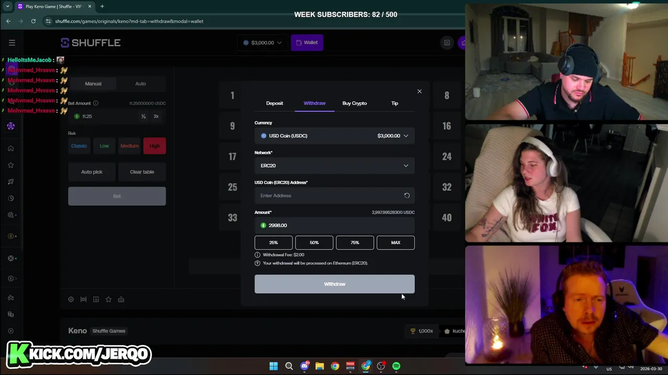Open the recent clock icon in sidebar
Screen dimensions: 668x375
pos(10,198)
